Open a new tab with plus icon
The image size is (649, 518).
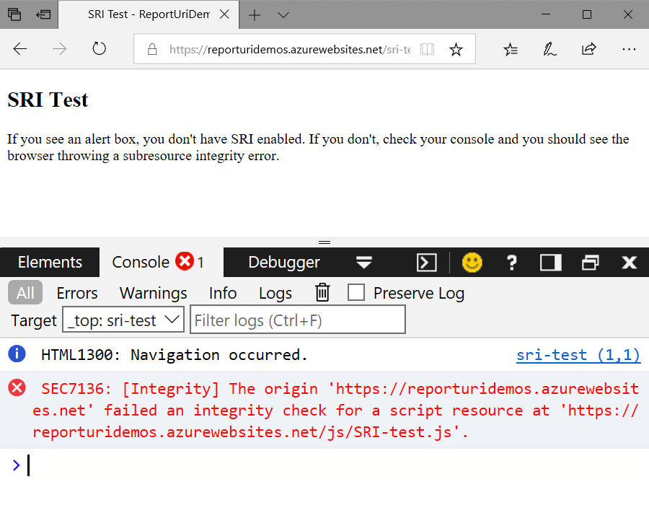(254, 15)
